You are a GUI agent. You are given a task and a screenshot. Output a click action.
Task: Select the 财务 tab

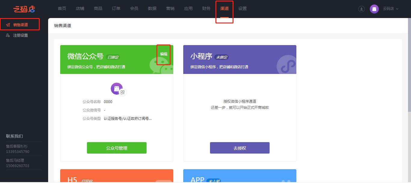click(206, 8)
